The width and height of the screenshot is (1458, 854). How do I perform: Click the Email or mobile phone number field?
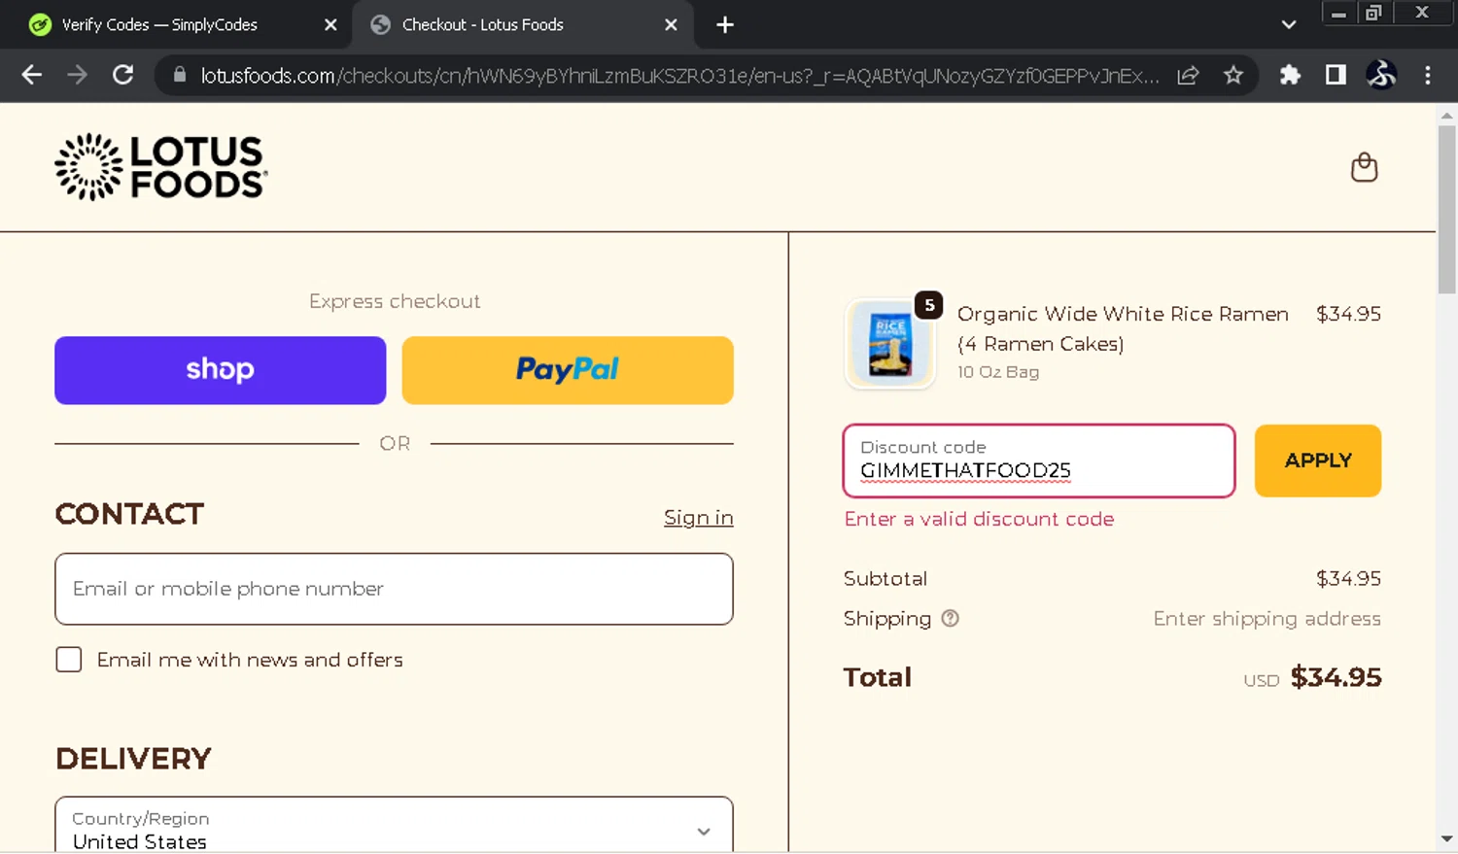(x=394, y=589)
